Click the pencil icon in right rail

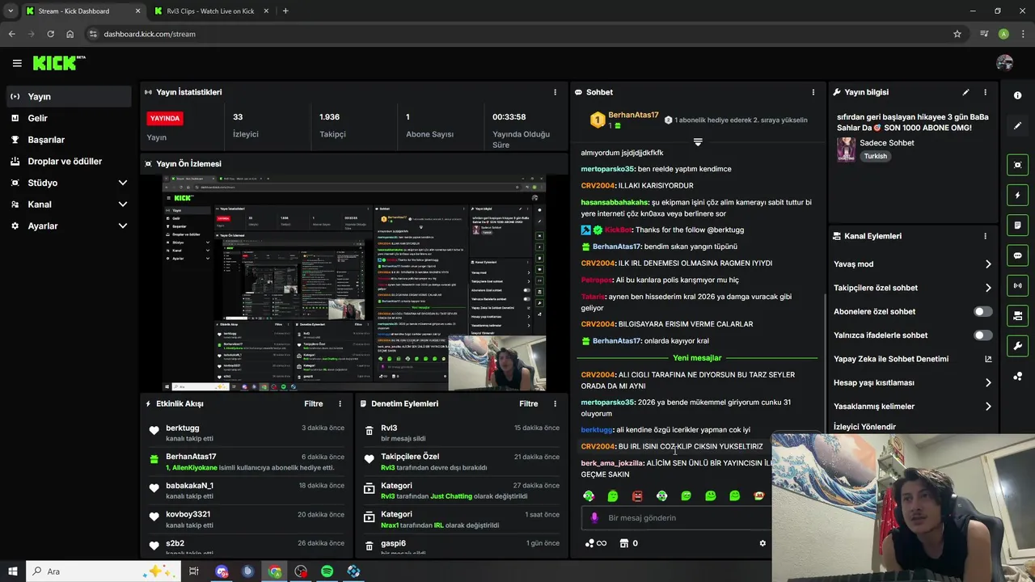[x=1017, y=126]
